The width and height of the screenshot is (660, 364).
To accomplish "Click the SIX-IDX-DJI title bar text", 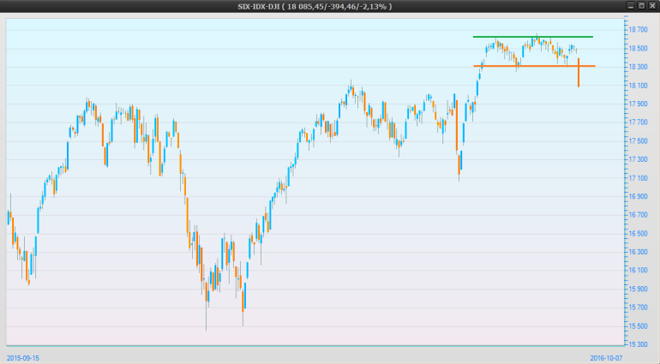I will (315, 6).
